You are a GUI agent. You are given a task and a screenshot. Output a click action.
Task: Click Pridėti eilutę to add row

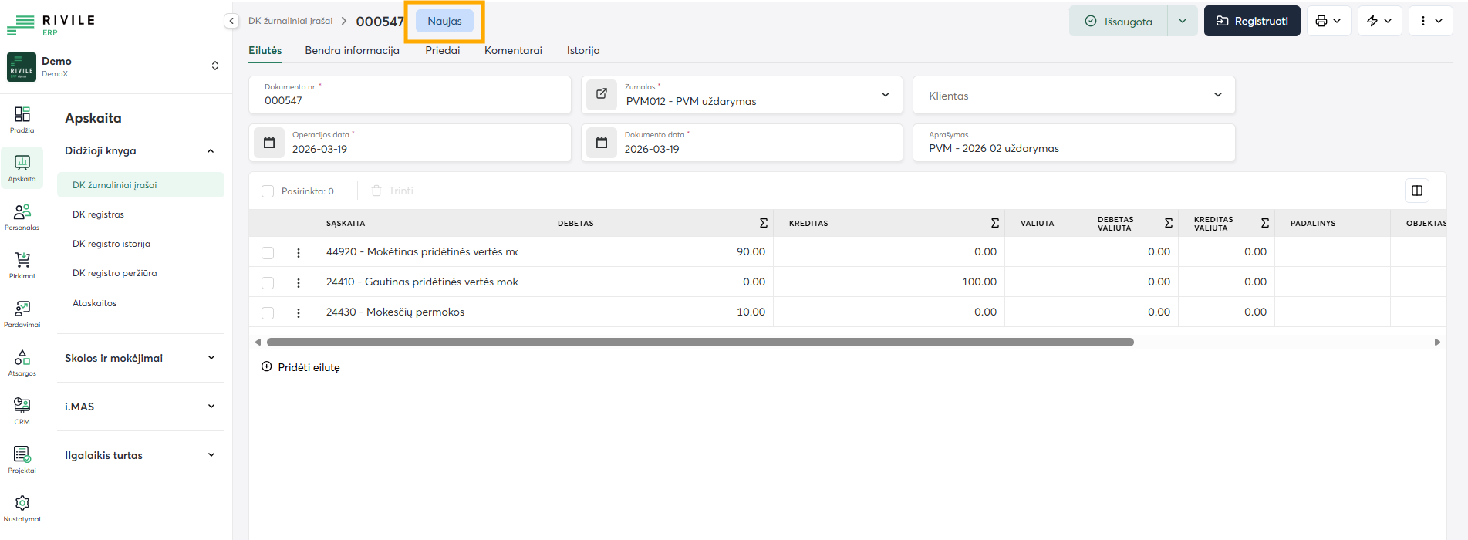tap(301, 367)
